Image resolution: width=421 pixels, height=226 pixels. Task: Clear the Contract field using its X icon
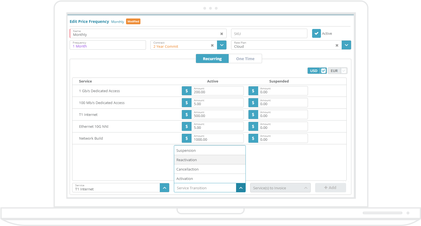tap(212, 45)
